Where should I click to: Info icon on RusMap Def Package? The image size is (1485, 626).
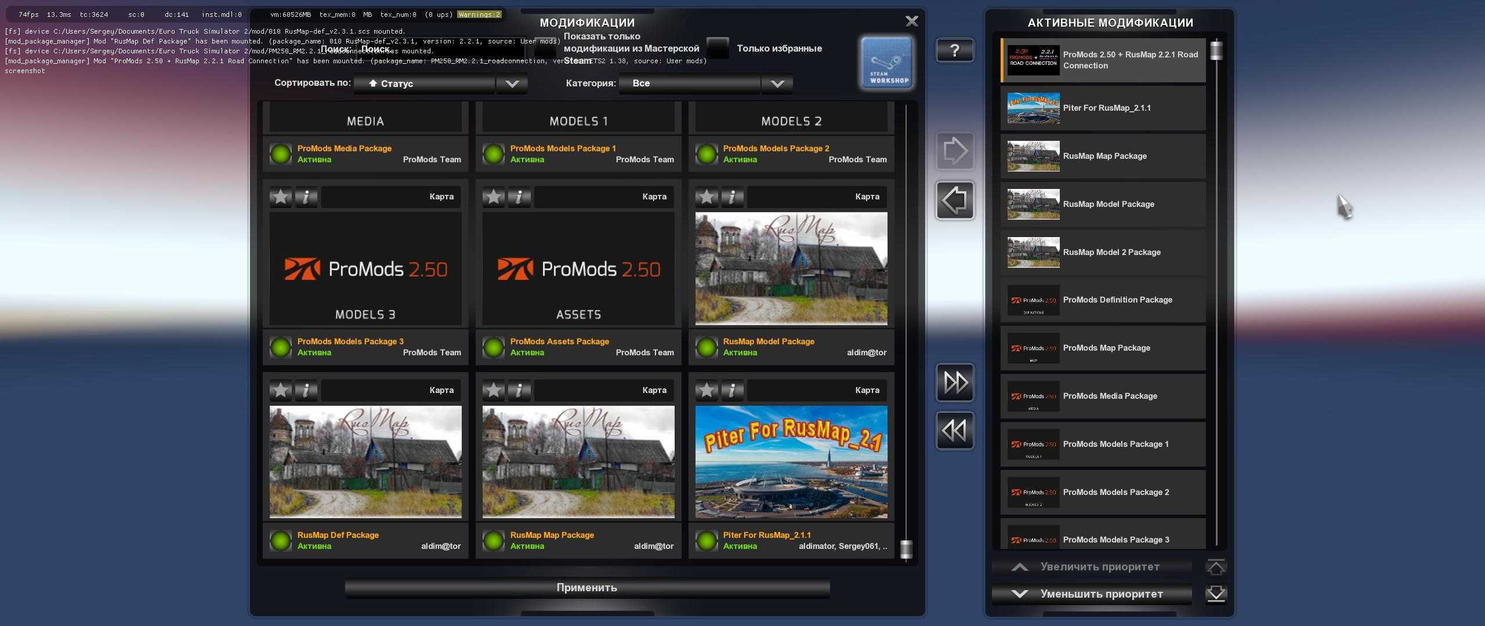click(306, 391)
